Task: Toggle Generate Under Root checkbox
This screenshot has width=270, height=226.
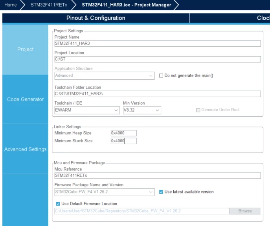Action: [x=198, y=110]
